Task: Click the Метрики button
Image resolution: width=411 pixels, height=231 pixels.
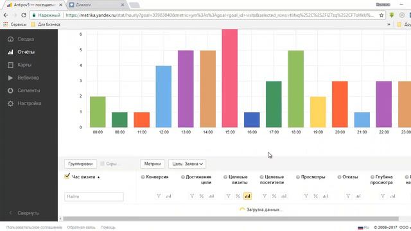Action: 153,164
